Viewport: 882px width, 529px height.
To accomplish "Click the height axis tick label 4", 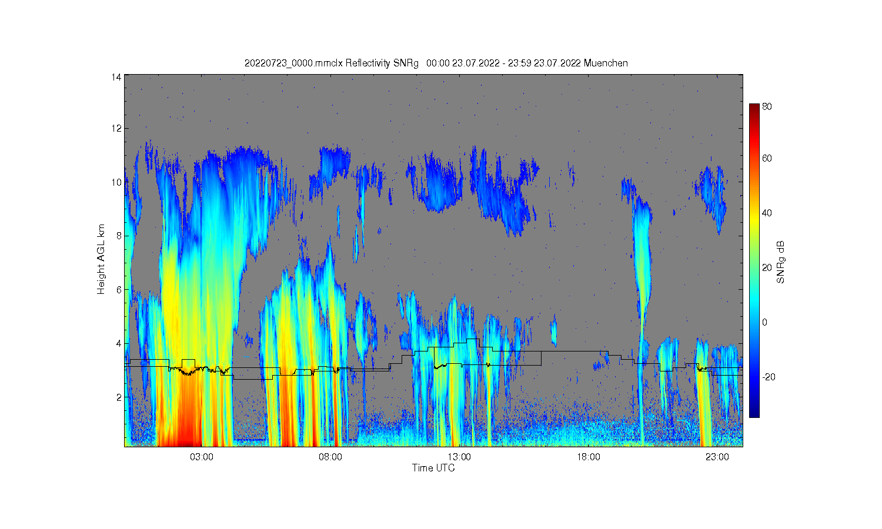I will [119, 343].
